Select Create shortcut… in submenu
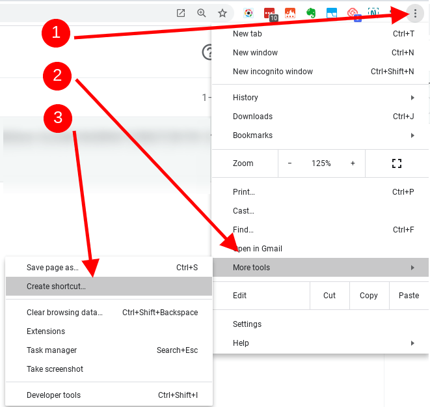 point(109,287)
